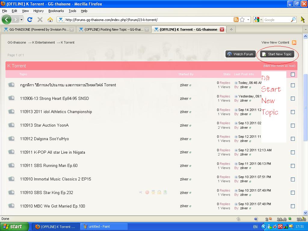Bookmark this page with the star icon
The height and width of the screenshot is (231, 308).
[x=242, y=20]
